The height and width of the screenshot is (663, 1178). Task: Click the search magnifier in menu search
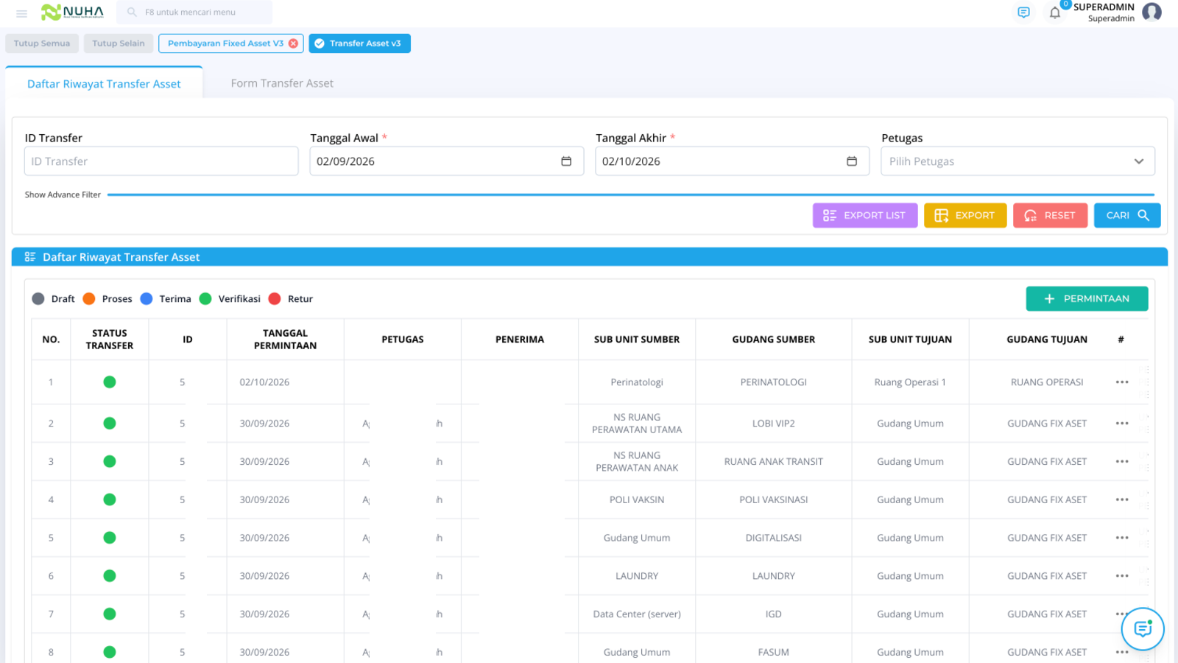(132, 13)
